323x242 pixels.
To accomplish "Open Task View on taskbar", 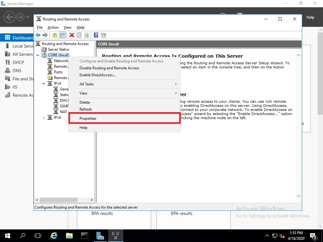I will pyautogui.click(x=38, y=236).
